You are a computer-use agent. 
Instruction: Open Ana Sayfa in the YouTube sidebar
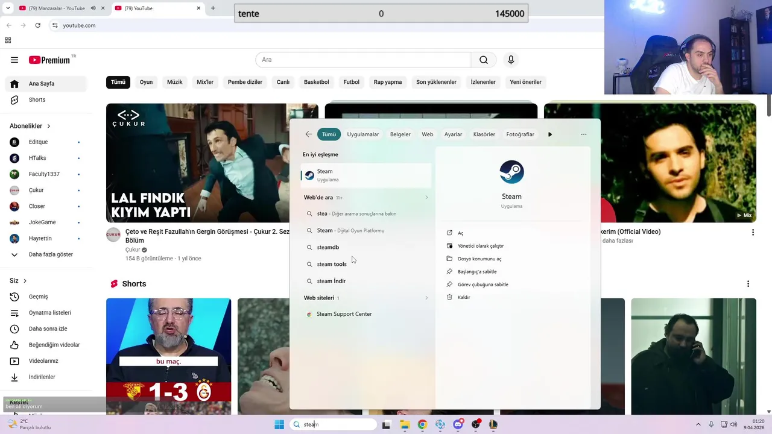[46, 84]
